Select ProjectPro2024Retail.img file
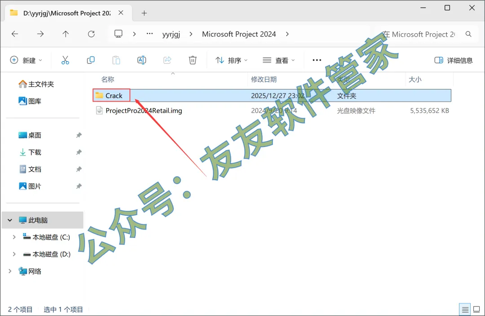This screenshot has width=485, height=316. (144, 111)
